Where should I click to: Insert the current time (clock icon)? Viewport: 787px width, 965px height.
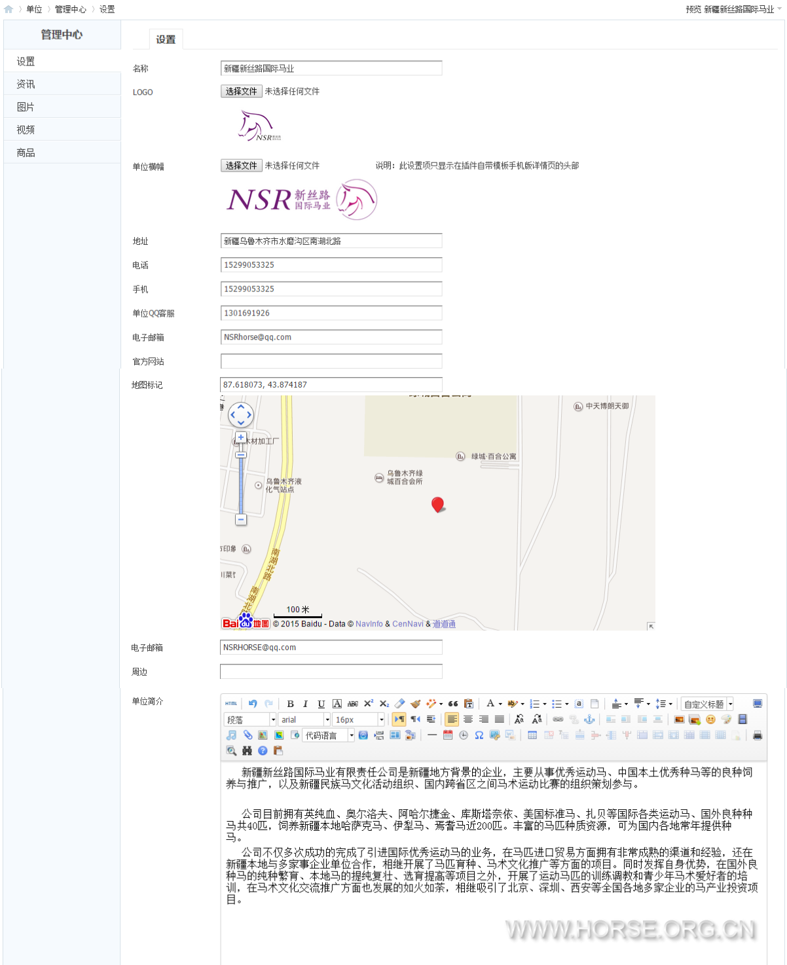(x=464, y=735)
